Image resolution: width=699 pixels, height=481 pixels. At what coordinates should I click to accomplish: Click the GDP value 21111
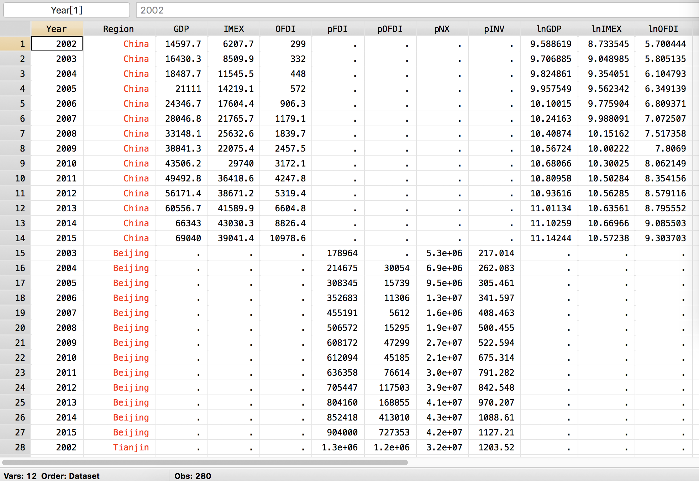188,89
